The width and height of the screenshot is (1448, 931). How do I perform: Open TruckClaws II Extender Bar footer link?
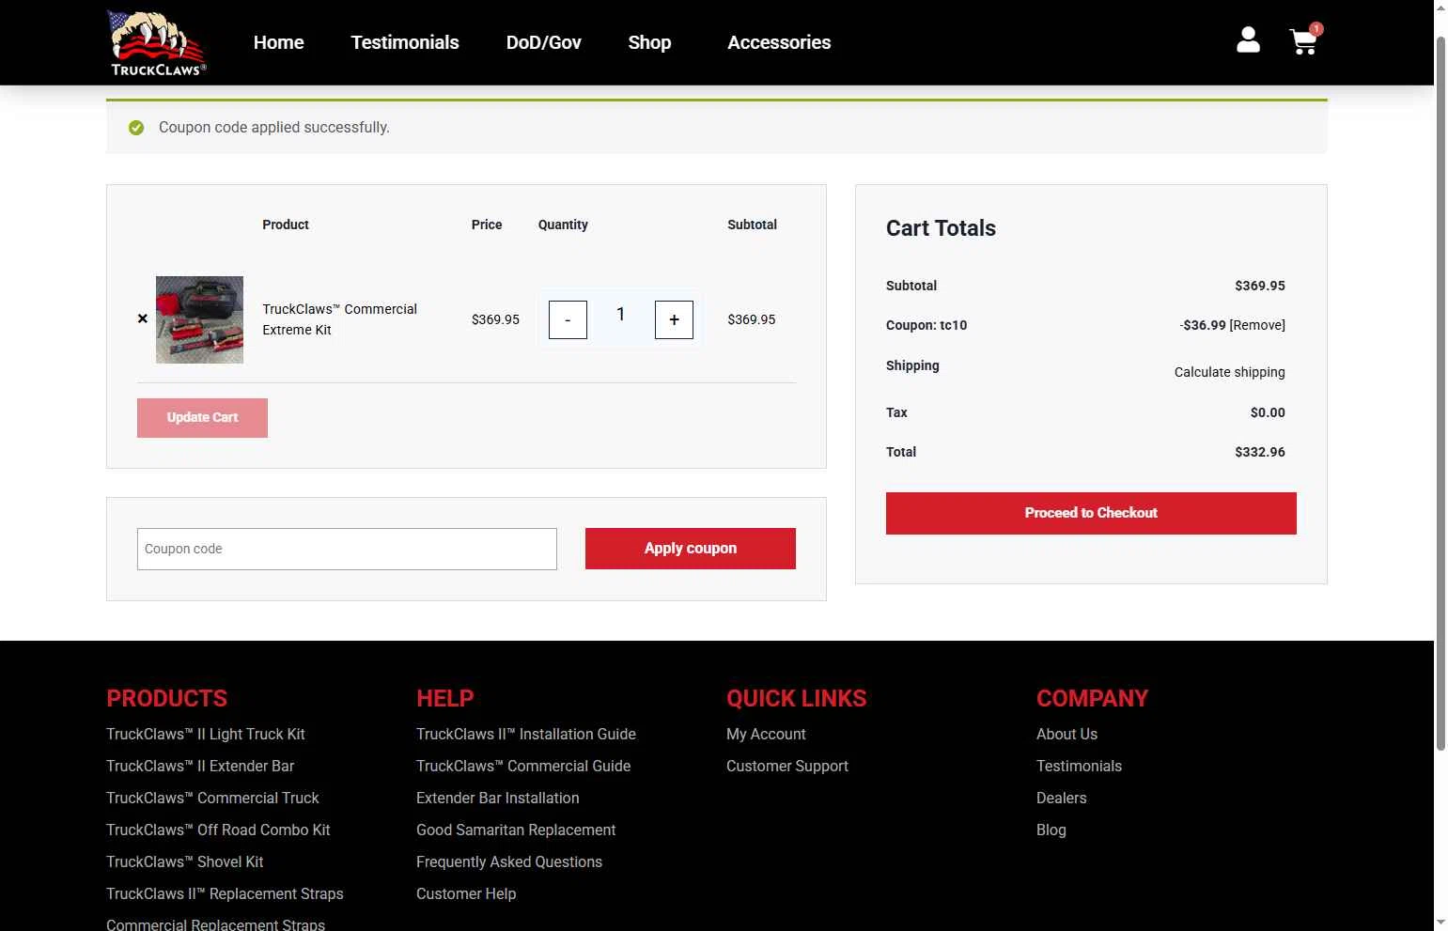(x=200, y=767)
